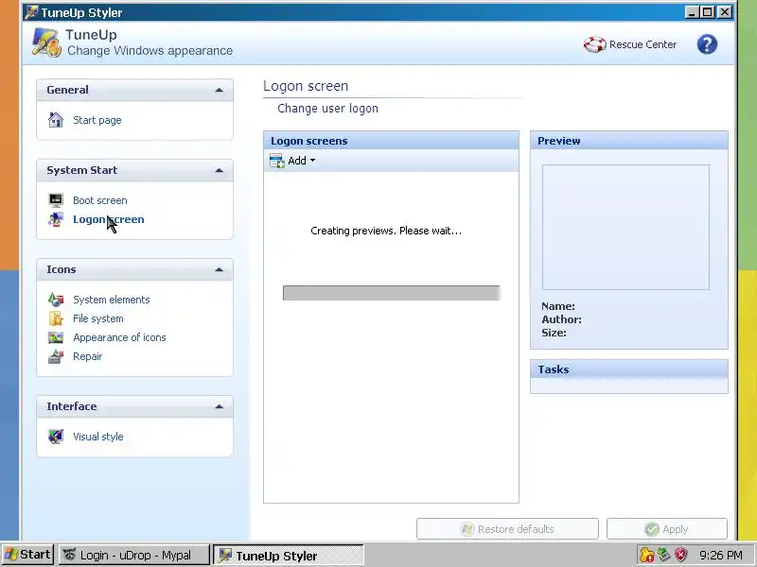Open System elements icon in Icons panel

(56, 300)
